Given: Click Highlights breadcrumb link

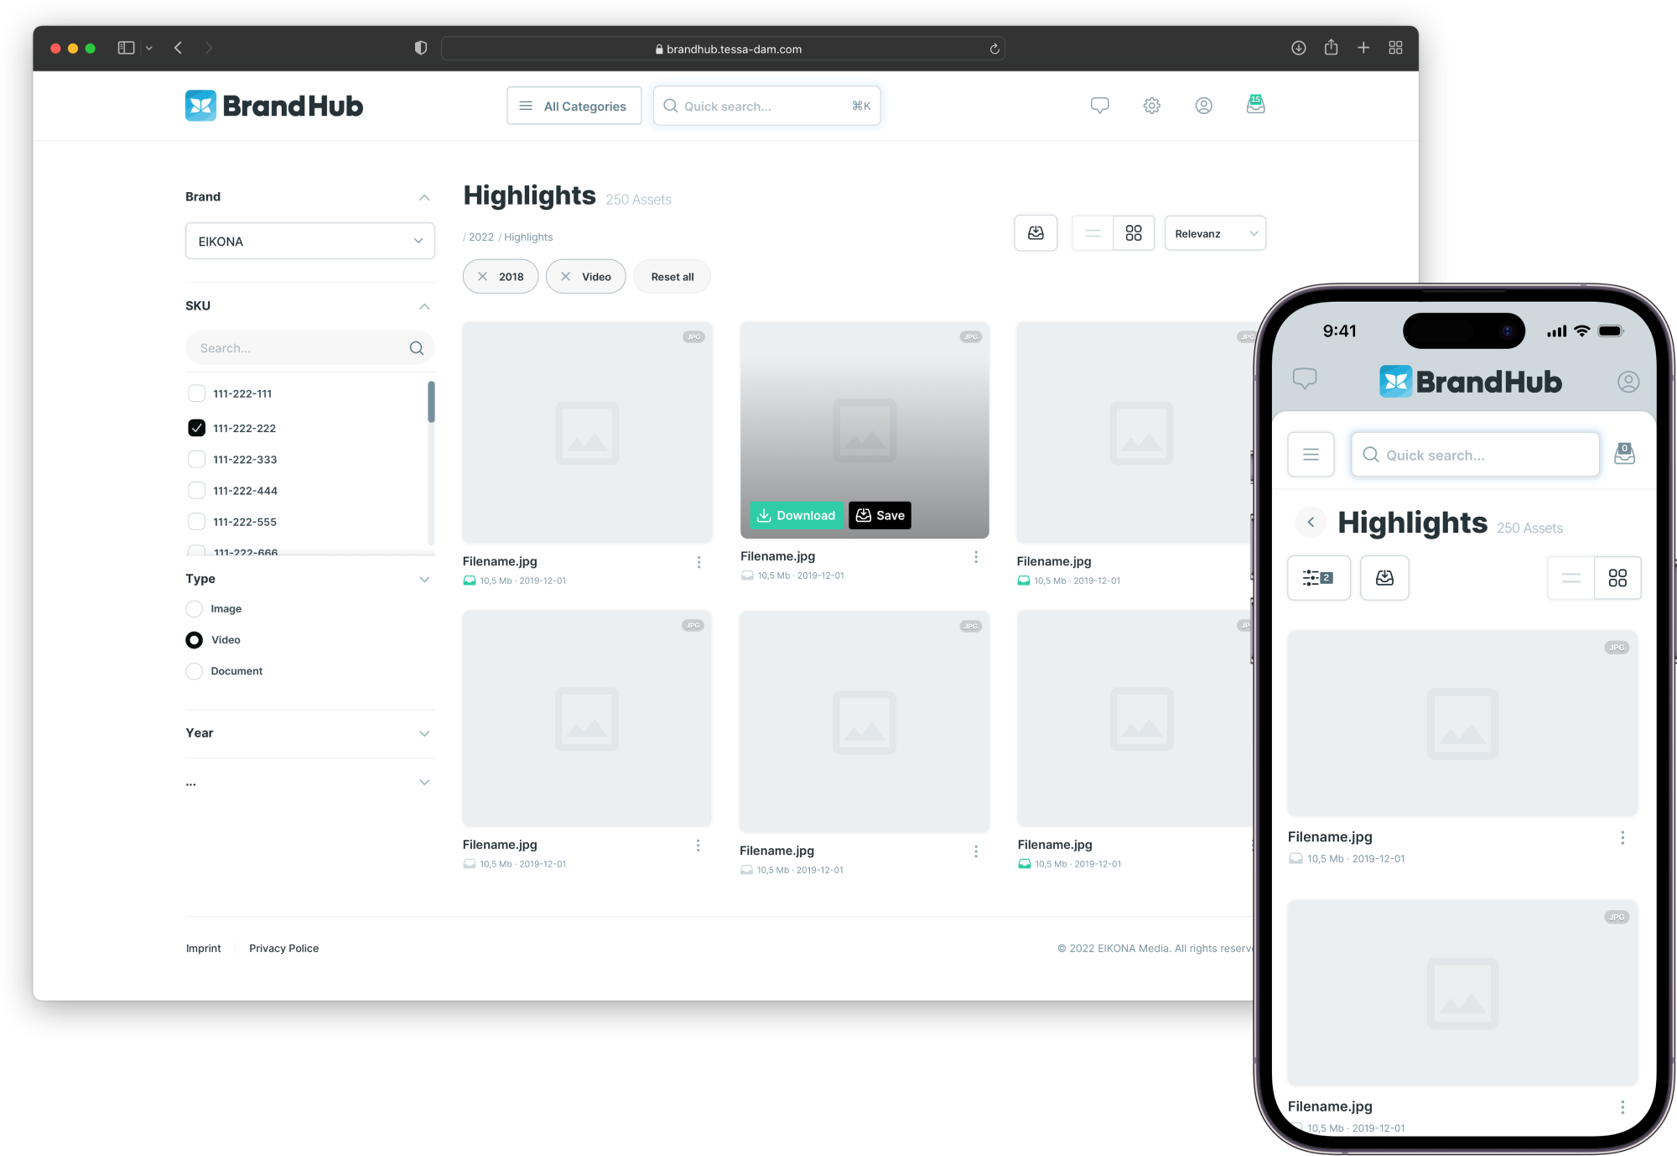Looking at the screenshot, I should pos(528,237).
